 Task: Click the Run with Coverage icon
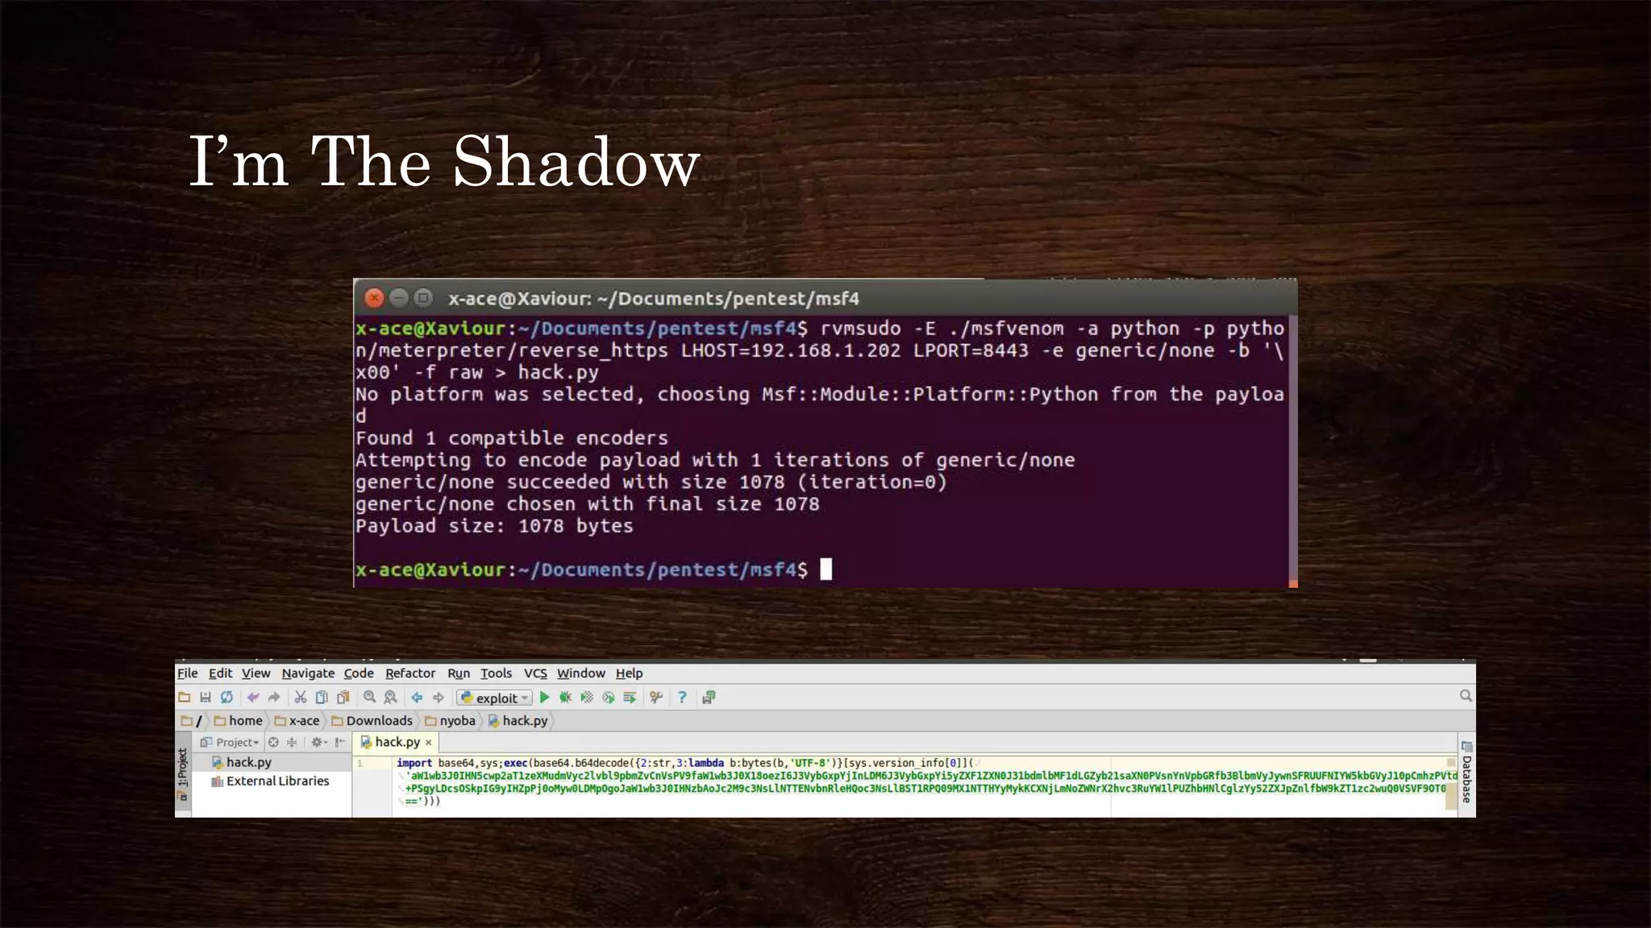coord(587,698)
